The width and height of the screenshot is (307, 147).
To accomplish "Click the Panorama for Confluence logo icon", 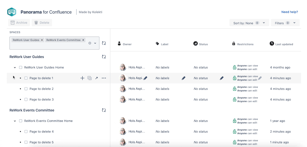I will pyautogui.click(x=12, y=12).
